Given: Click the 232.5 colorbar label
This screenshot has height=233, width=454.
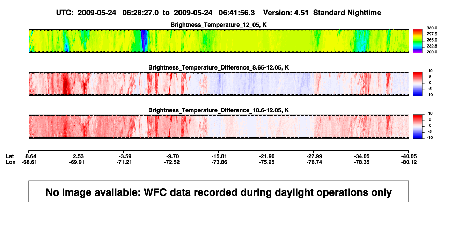Looking at the screenshot, I should pyautogui.click(x=431, y=46).
